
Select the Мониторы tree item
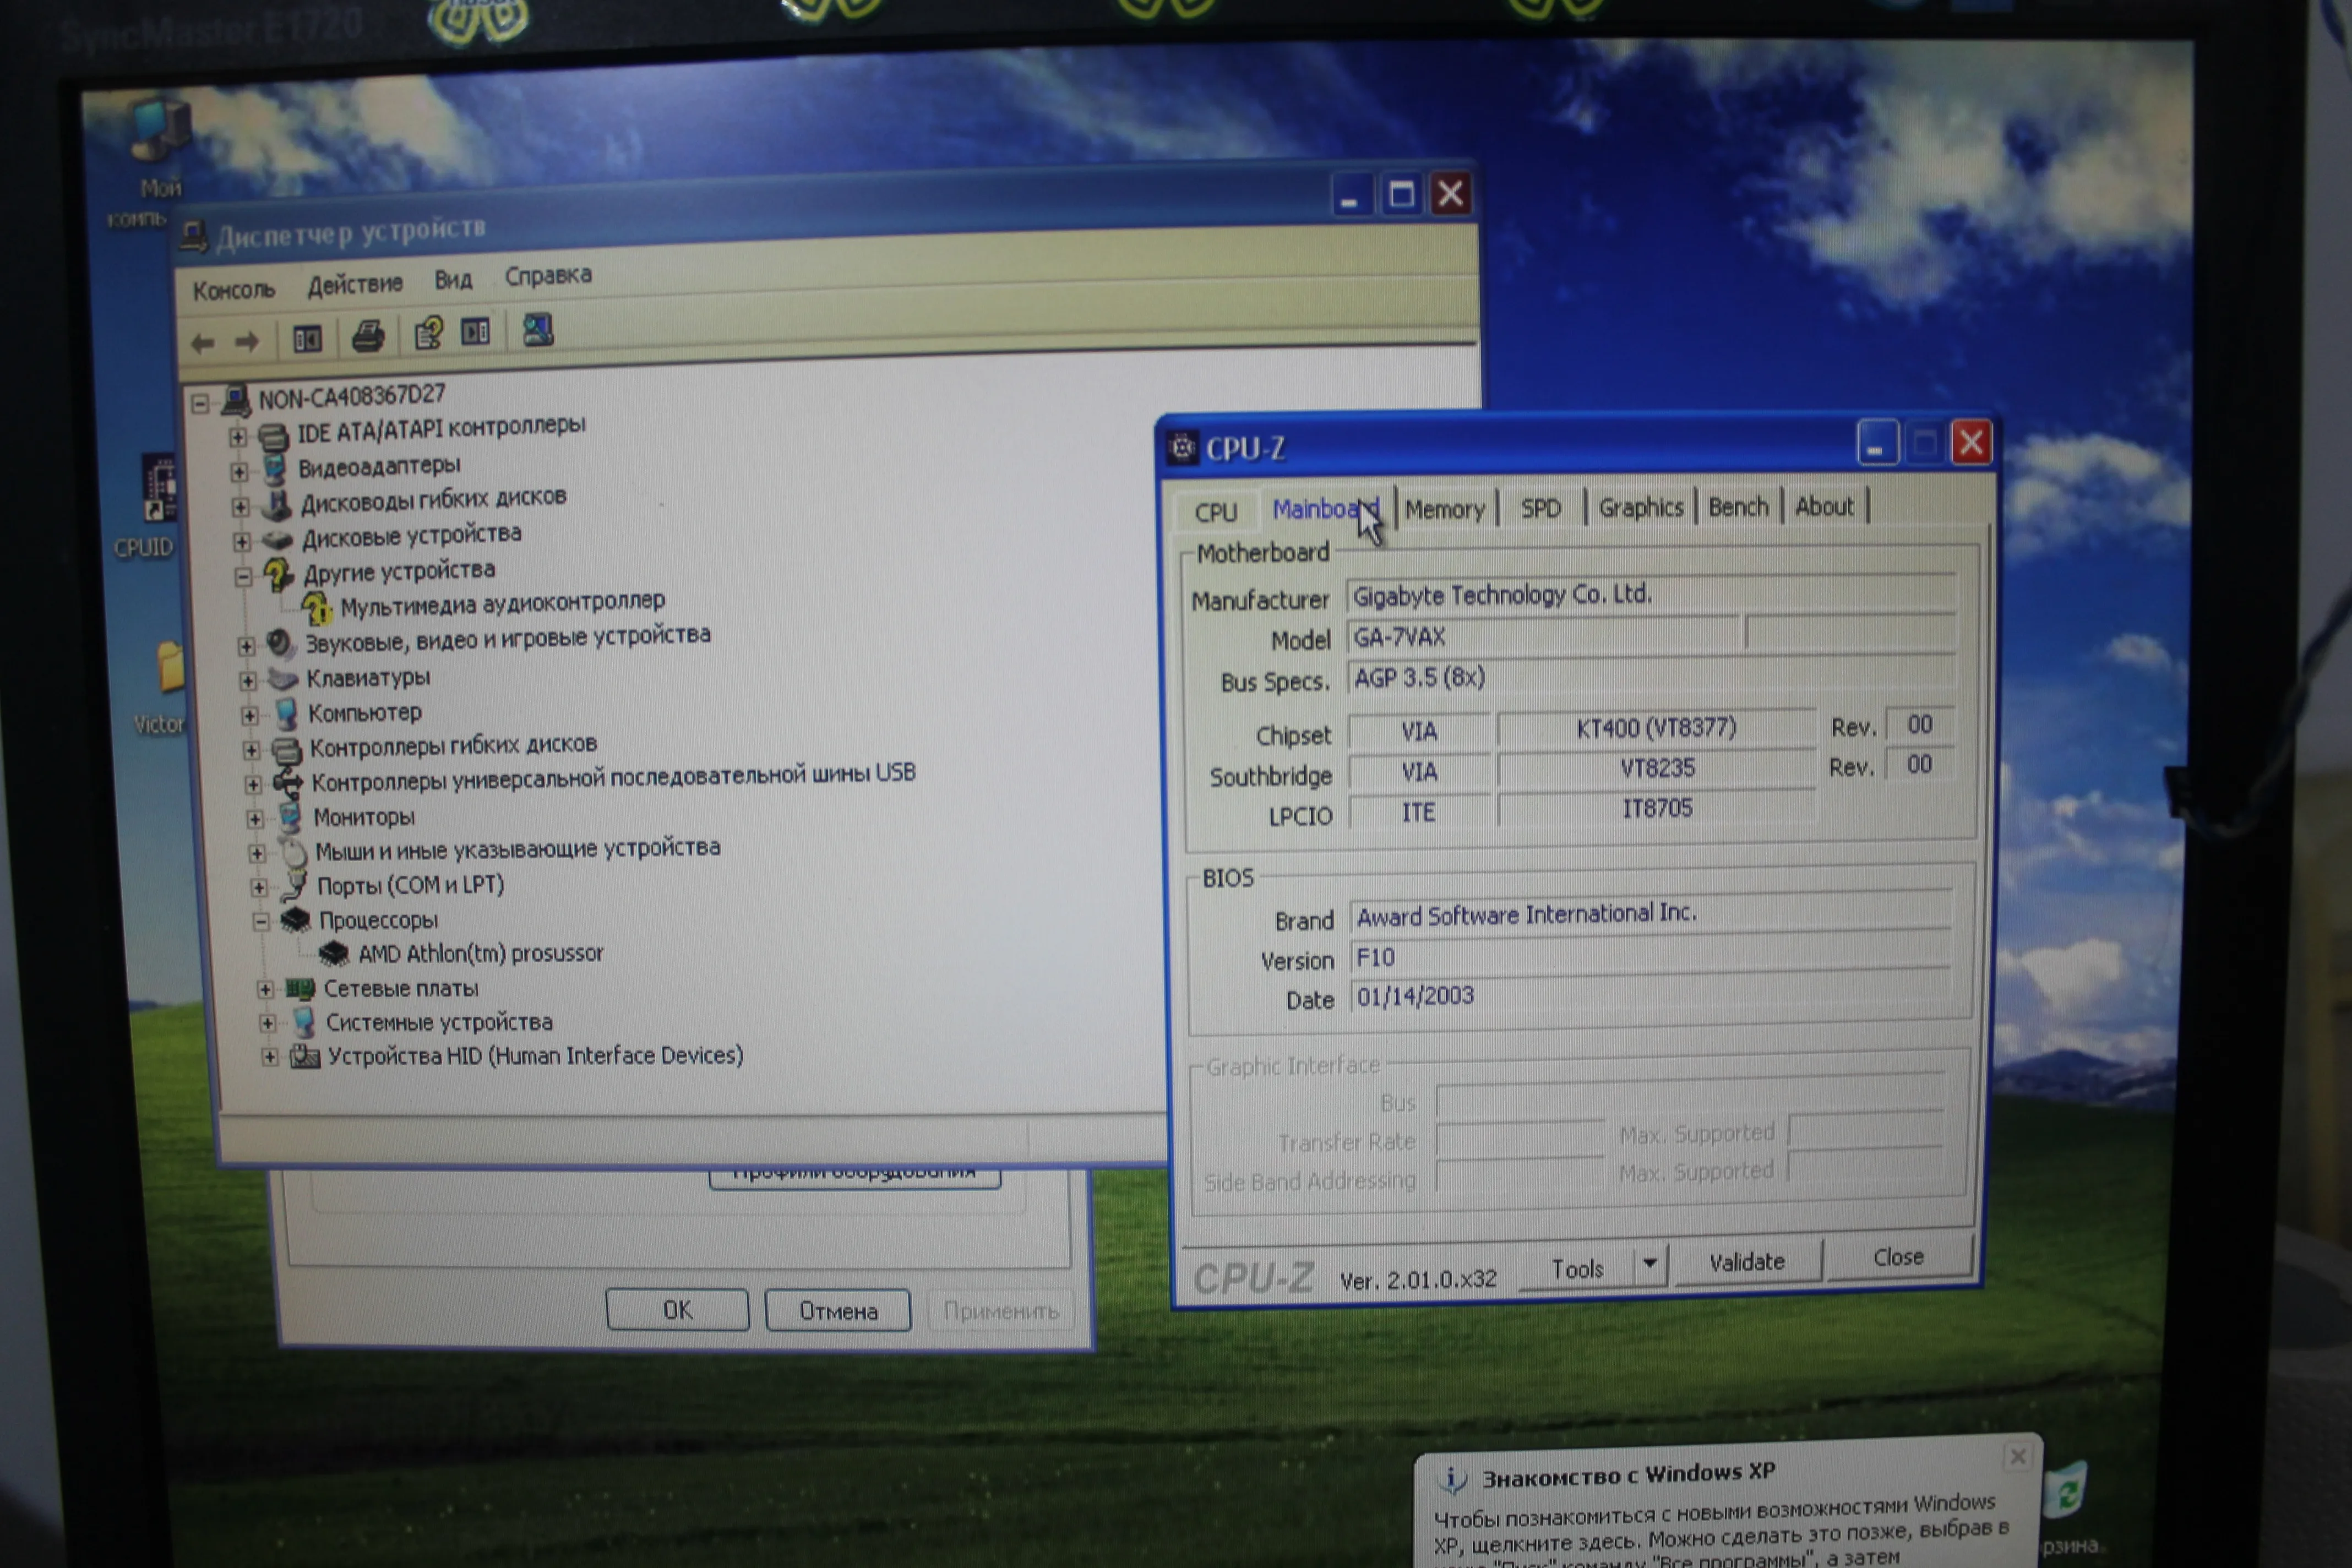364,817
